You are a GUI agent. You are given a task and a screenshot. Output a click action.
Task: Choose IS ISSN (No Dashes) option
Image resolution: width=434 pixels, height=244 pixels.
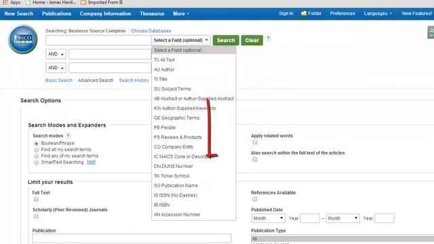[194, 195]
